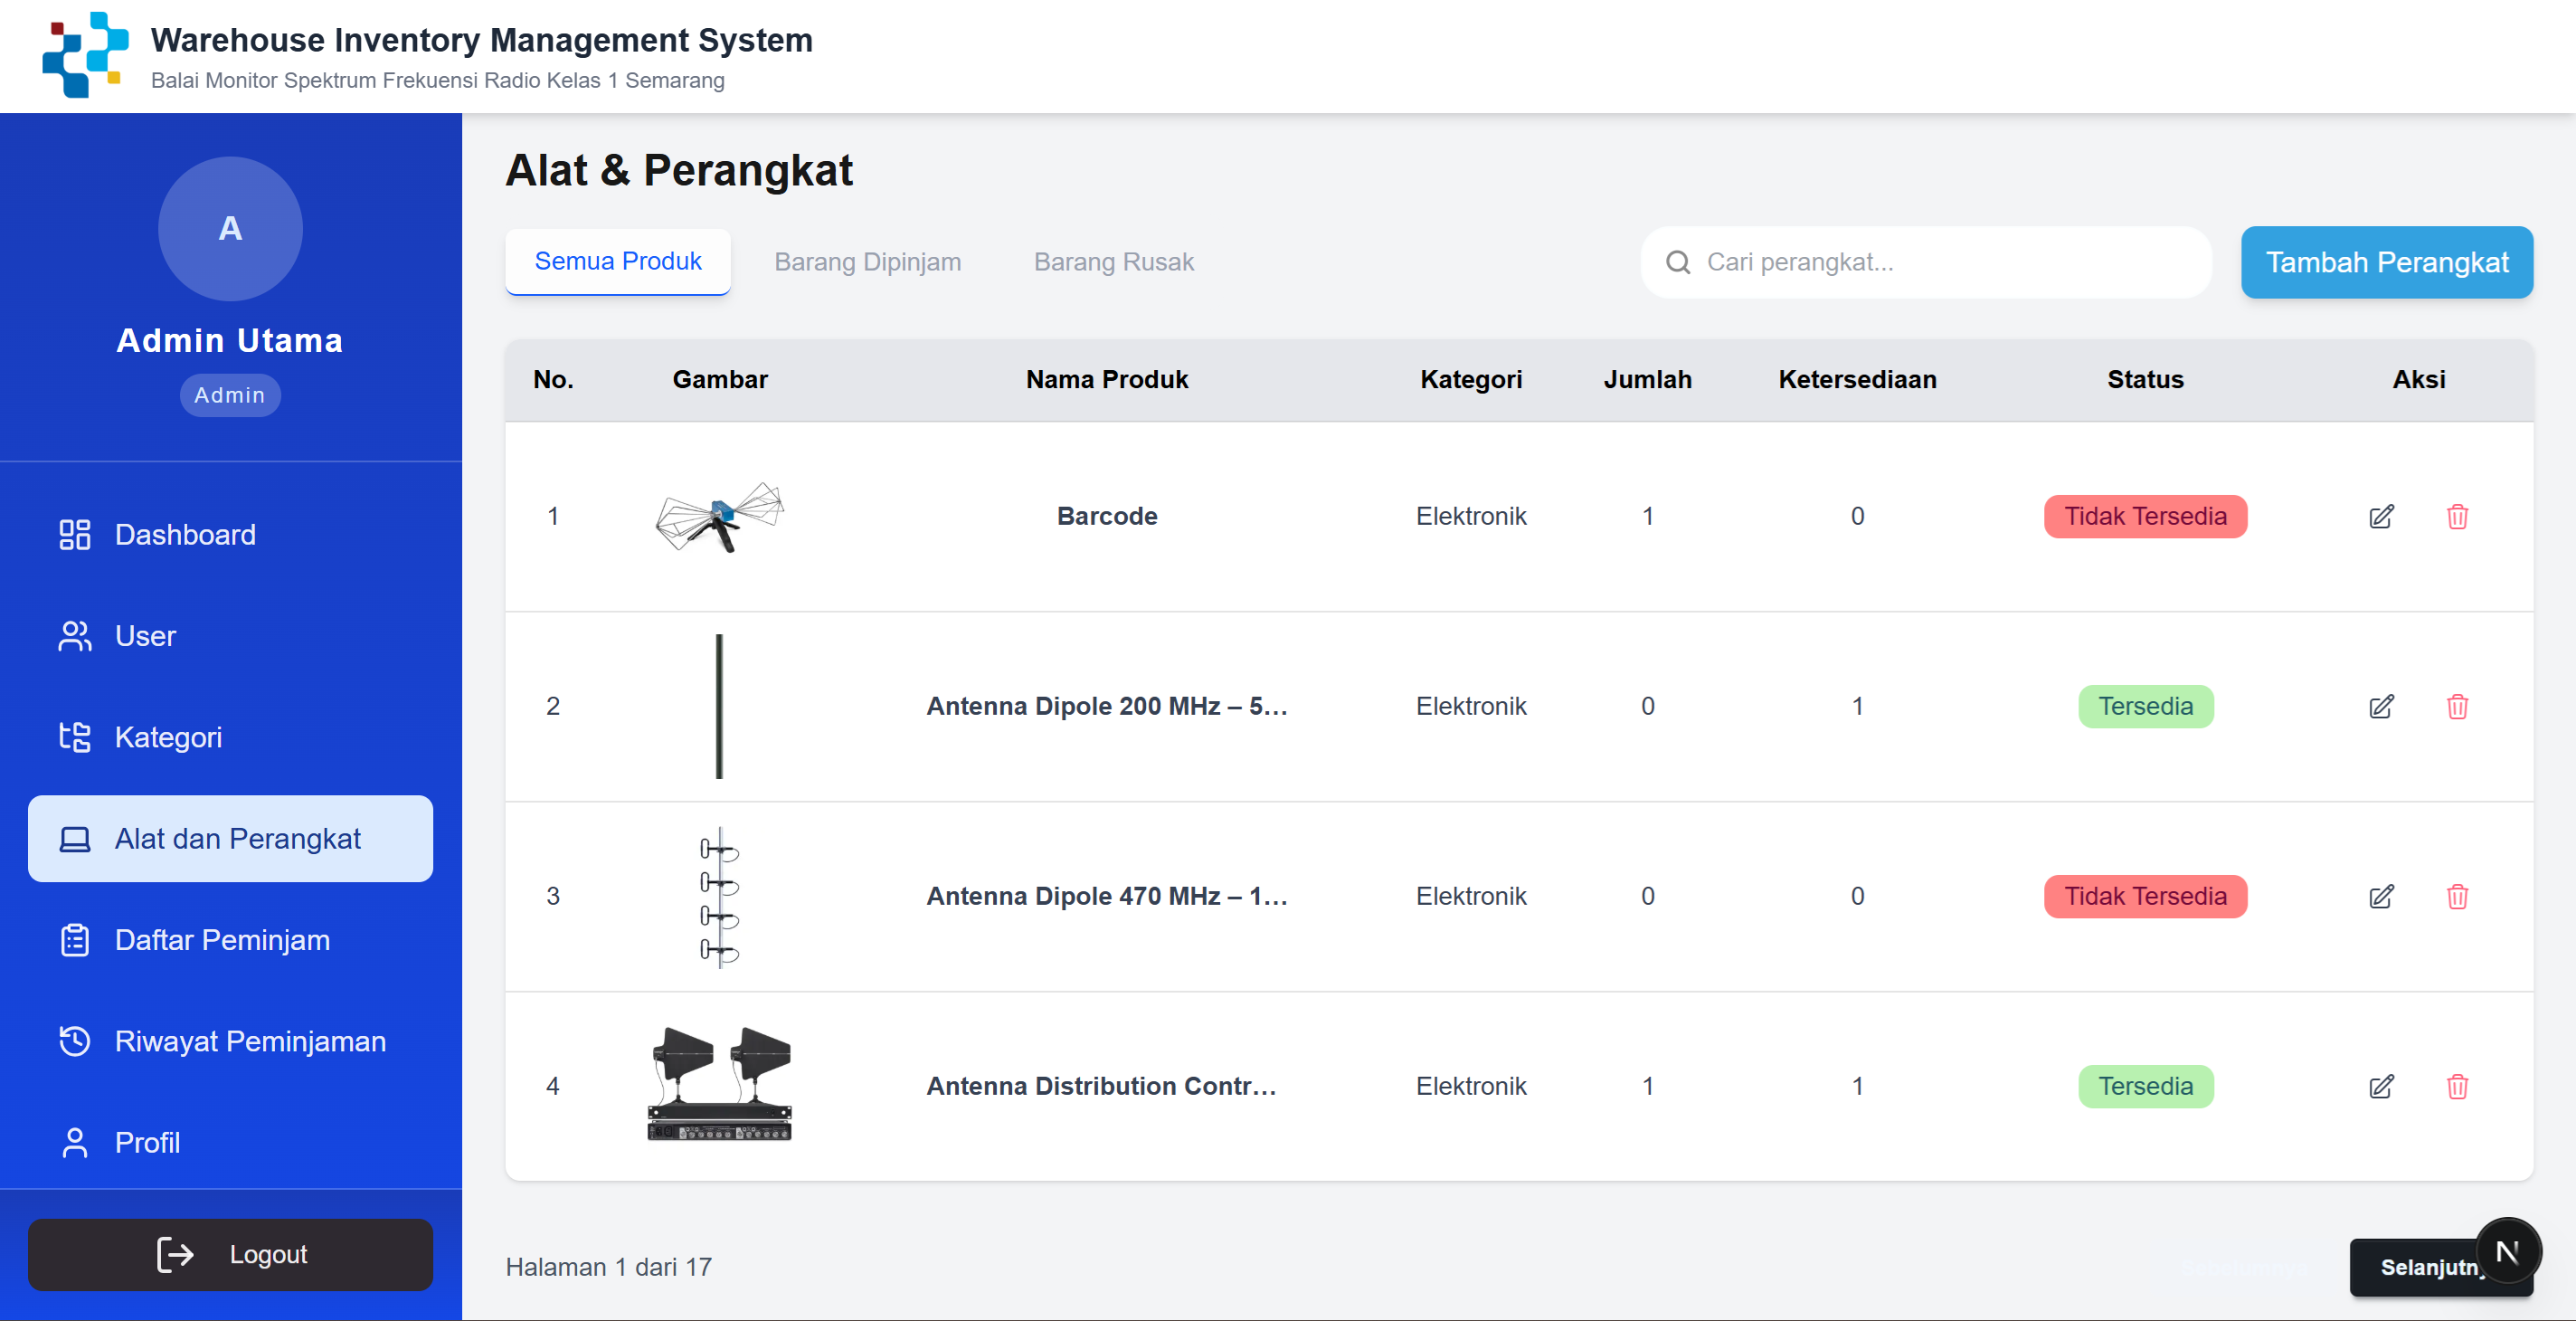Switch to Barang Dipinjam tab
This screenshot has height=1321, width=2576.
pyautogui.click(x=867, y=262)
